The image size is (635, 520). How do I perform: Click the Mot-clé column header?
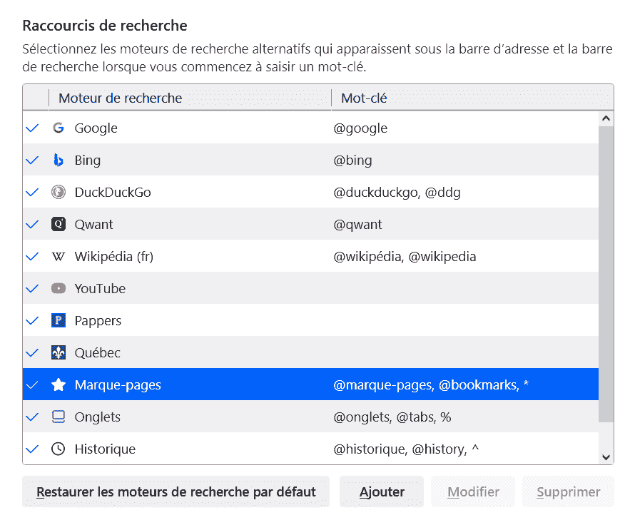coord(472,98)
